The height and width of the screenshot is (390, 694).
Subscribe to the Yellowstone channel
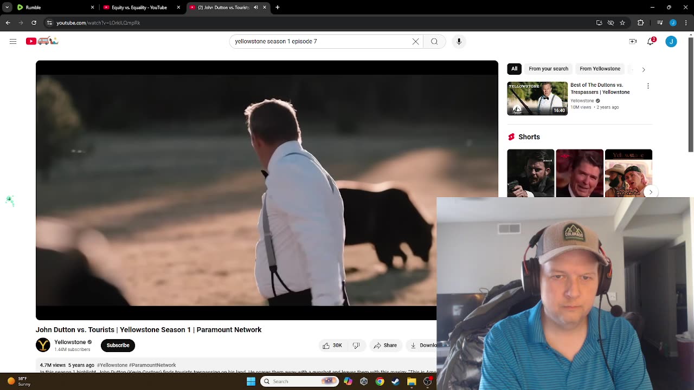[118, 345]
